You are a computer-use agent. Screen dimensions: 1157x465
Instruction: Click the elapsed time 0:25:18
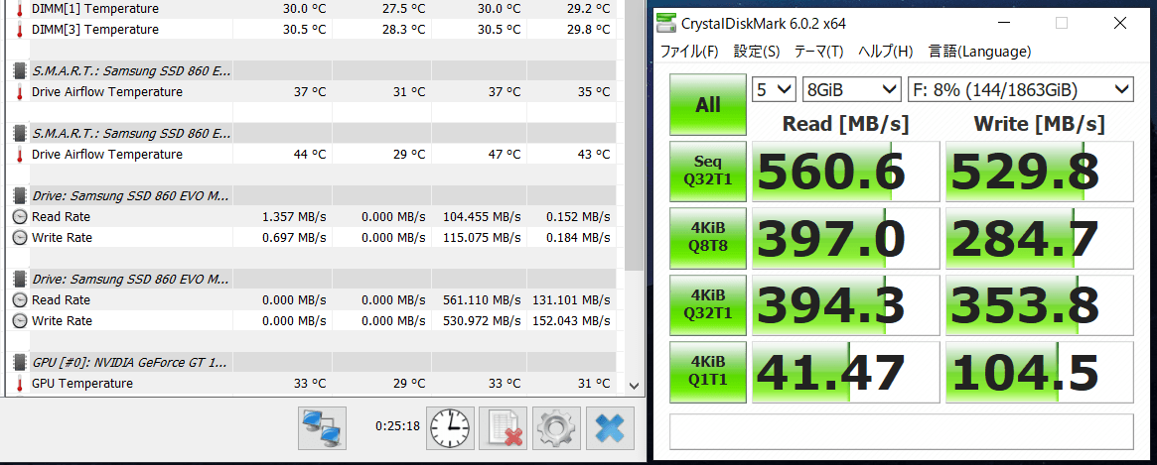click(397, 426)
